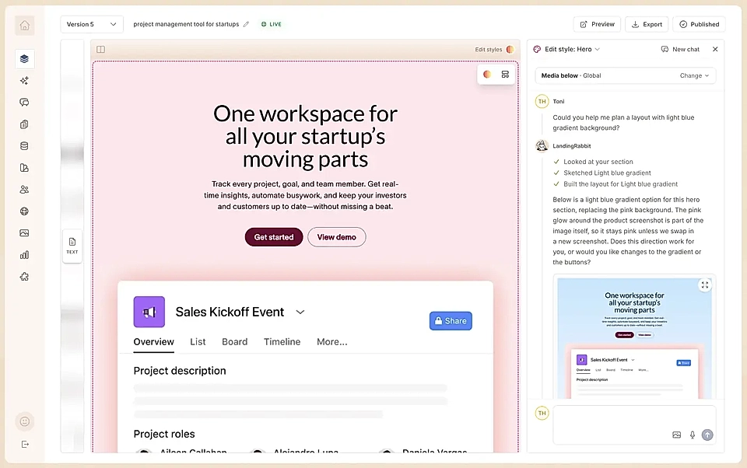The height and width of the screenshot is (468, 747).
Task: Switch to the Overview tab
Action: tap(153, 342)
